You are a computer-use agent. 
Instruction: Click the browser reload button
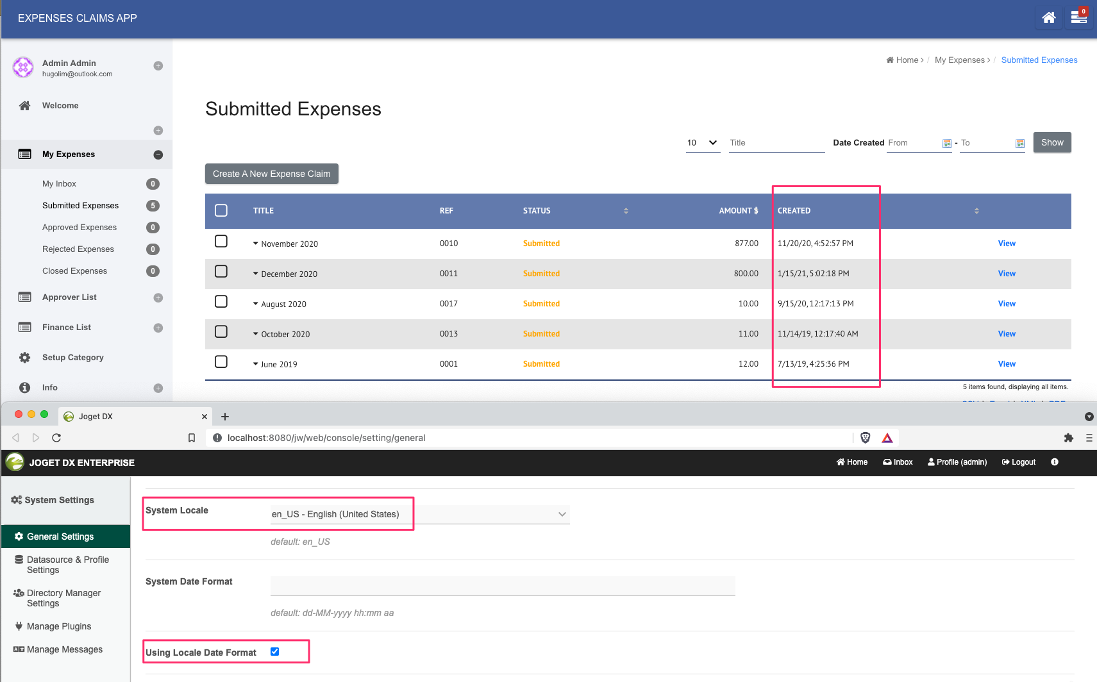point(56,438)
